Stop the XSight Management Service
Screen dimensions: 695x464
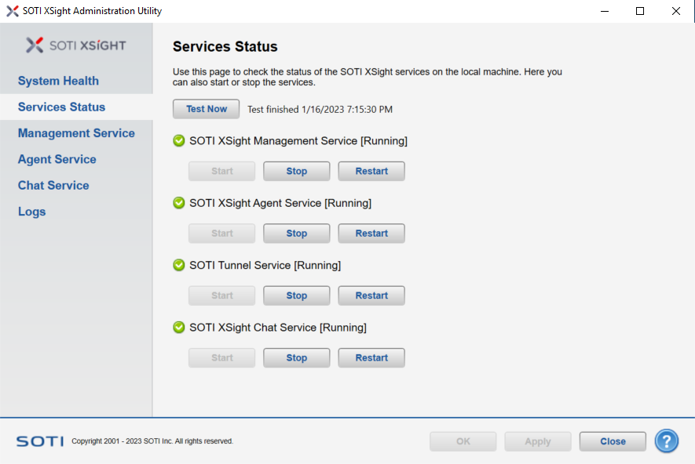coord(297,171)
